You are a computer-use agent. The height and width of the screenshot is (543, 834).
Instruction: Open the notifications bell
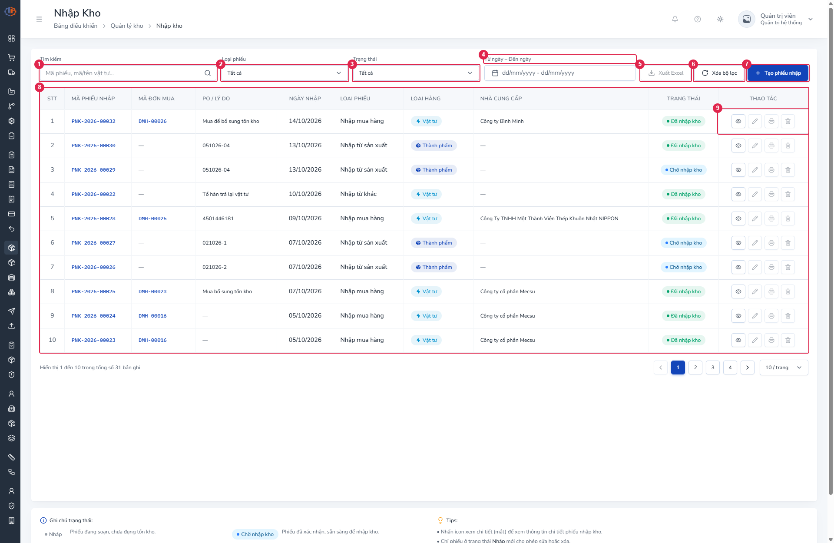675,19
